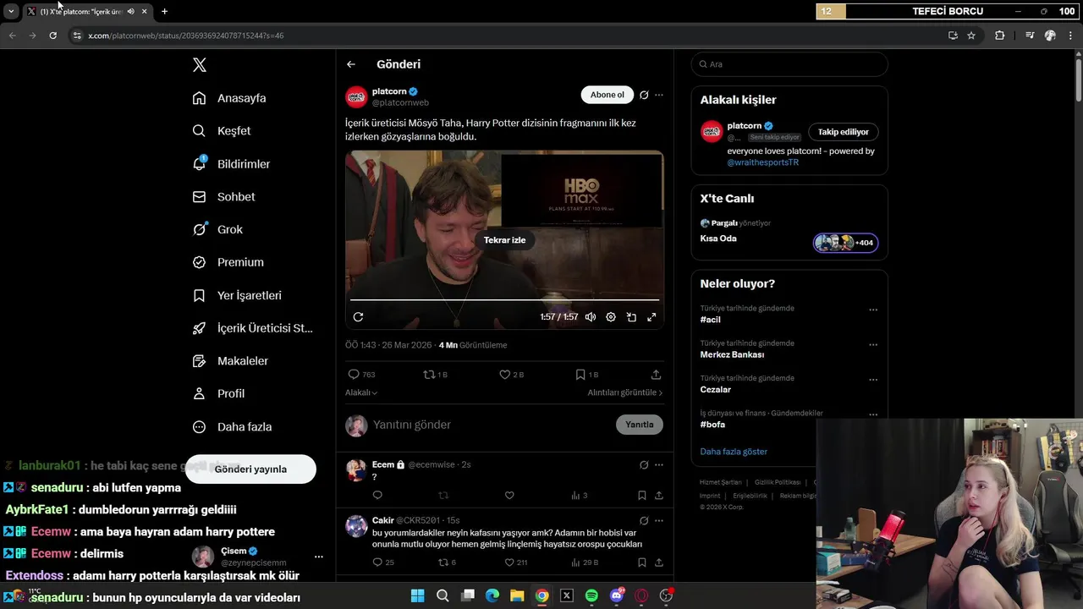This screenshot has width=1083, height=609.
Task: Reload the browser page
Action: [52, 36]
